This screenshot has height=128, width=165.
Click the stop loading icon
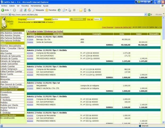click(21, 10)
